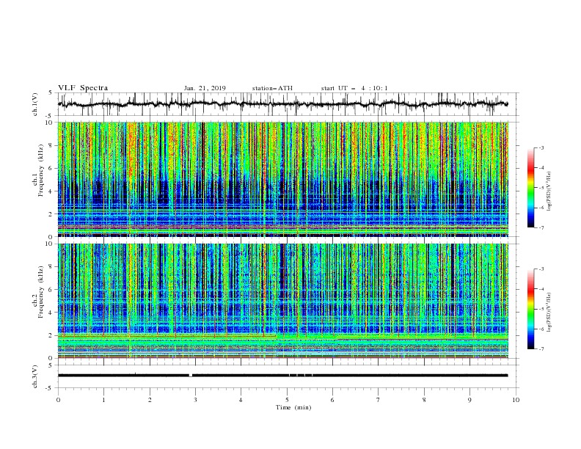Image resolution: width=581 pixels, height=449 pixels.
Task: Click time axis tick label "7"
Action: (x=379, y=400)
